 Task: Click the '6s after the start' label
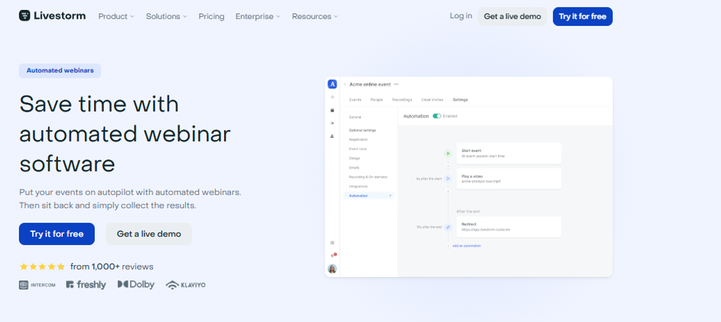429,179
